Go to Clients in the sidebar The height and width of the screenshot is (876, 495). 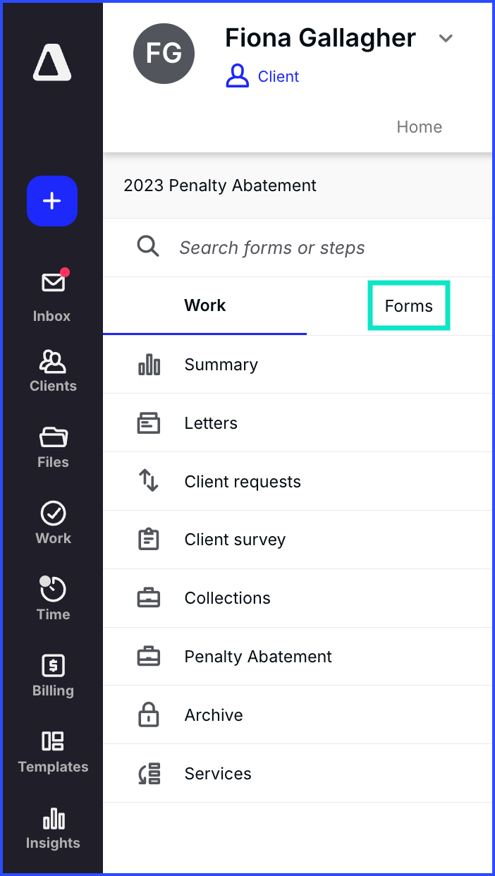pos(53,371)
